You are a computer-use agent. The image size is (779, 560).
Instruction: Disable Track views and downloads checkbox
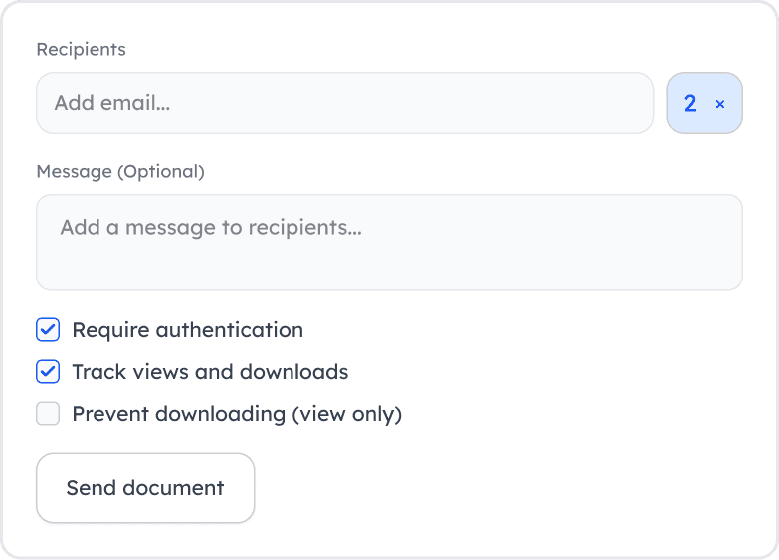pos(48,372)
